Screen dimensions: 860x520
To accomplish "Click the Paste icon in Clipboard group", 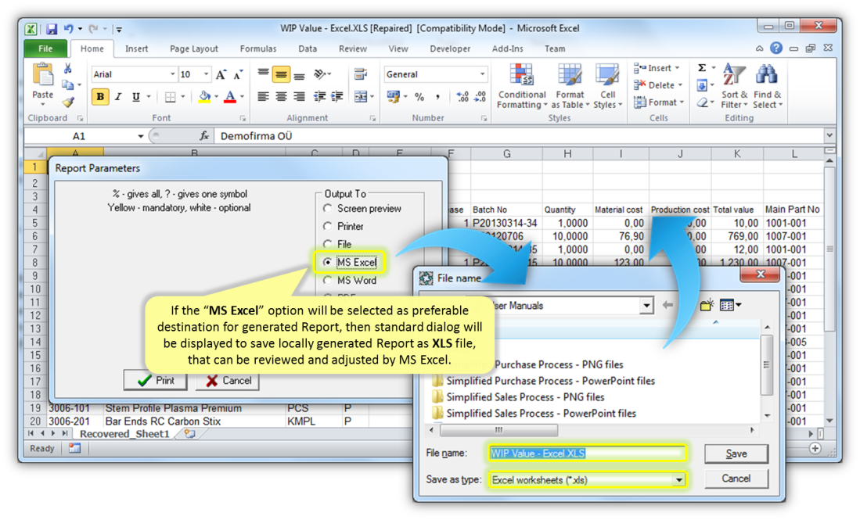I will tap(42, 75).
